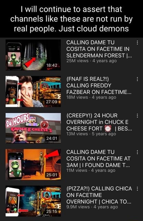Viewport: 143px width, 221px height.
Task: Click '25M views · 4 years ago' text
Action: click(92, 61)
